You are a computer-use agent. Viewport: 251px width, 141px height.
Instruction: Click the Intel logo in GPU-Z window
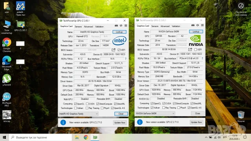click(119, 41)
